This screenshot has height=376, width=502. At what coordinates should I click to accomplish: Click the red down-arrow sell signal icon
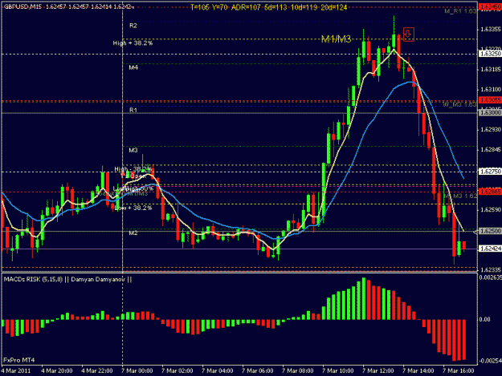[408, 34]
